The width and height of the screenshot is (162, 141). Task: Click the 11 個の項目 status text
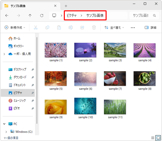[x=11, y=138]
